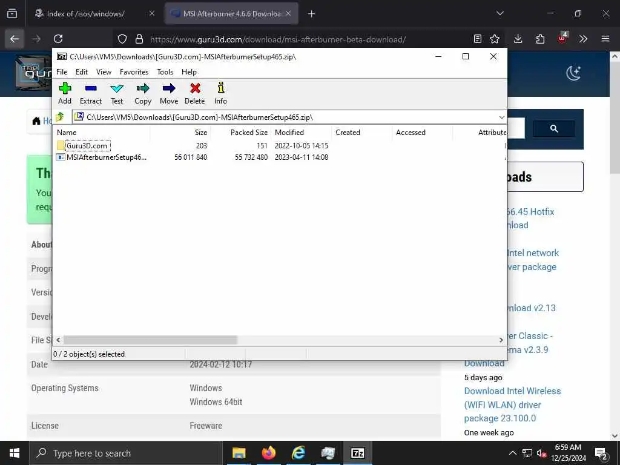Reload the guru3d page

(x=58, y=39)
